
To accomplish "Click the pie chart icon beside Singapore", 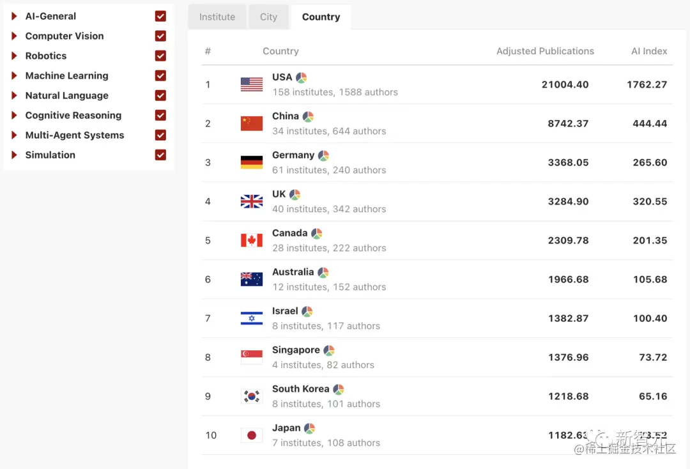I will [x=329, y=351].
